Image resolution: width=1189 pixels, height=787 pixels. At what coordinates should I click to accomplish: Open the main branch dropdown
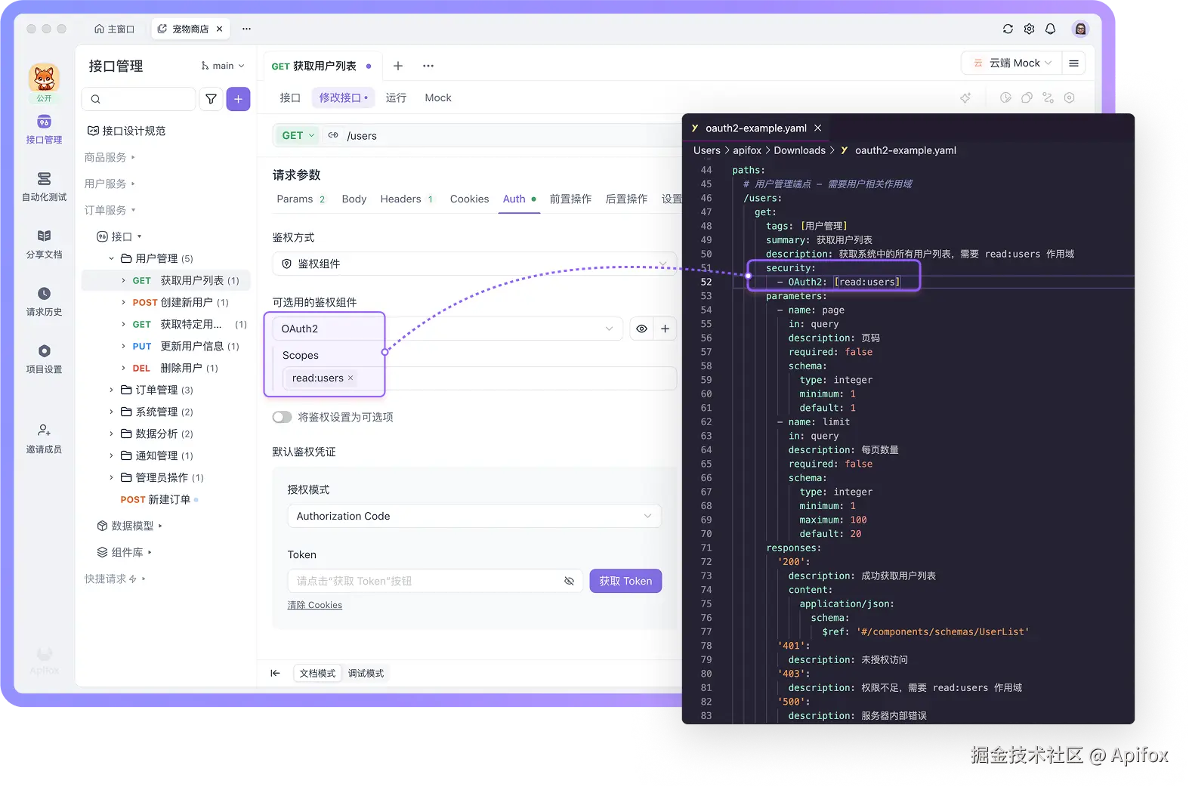223,66
